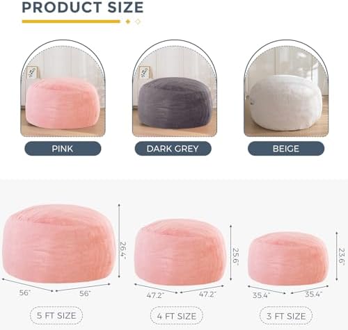Click the pink bean bag thumbnail
Image resolution: width=348 pixels, height=330 pixels.
pyautogui.click(x=63, y=88)
